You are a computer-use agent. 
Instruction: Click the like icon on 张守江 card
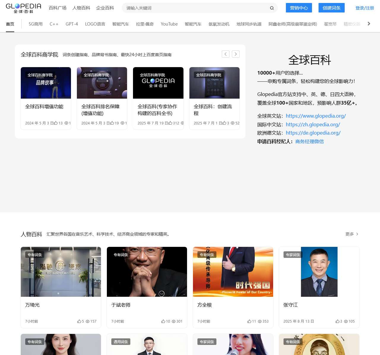338,321
